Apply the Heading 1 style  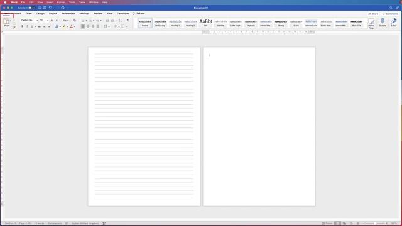click(x=175, y=23)
